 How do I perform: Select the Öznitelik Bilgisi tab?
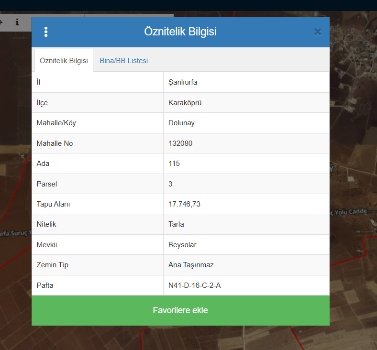click(64, 61)
